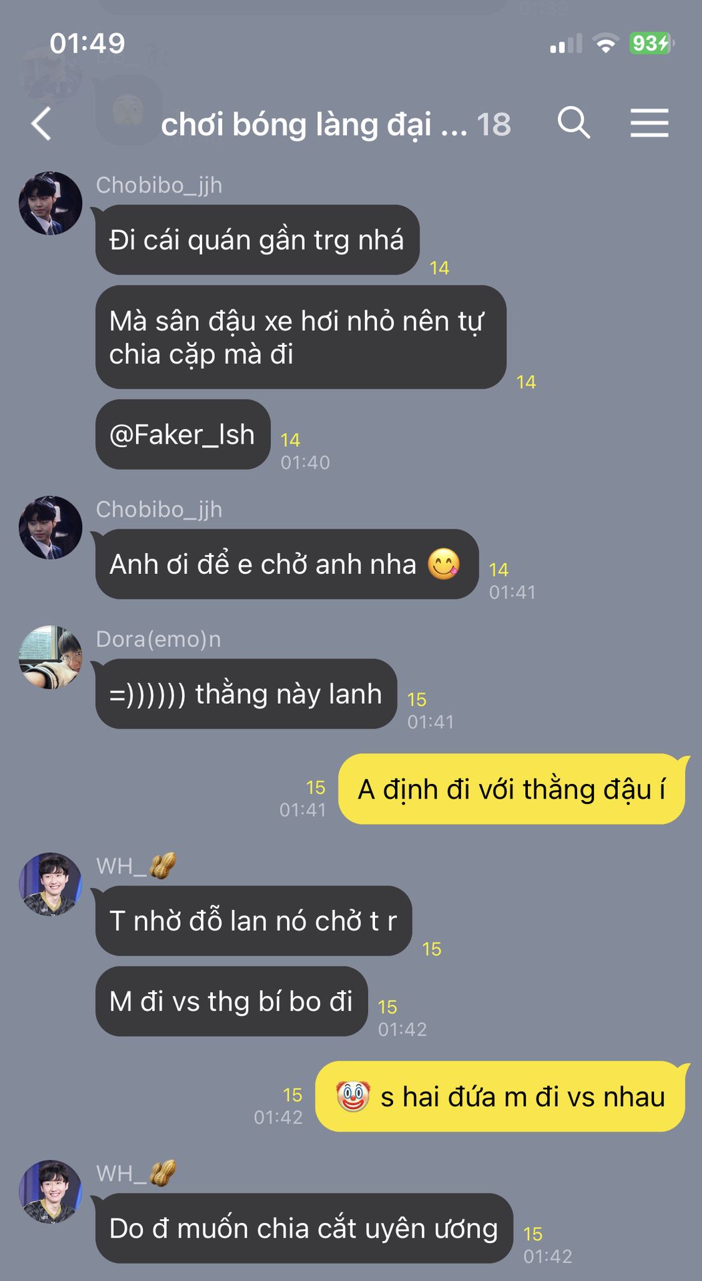Screen dimensions: 702x1281
Task: Select message "M đi vs thg bí bo đi"
Action: [x=232, y=1001]
